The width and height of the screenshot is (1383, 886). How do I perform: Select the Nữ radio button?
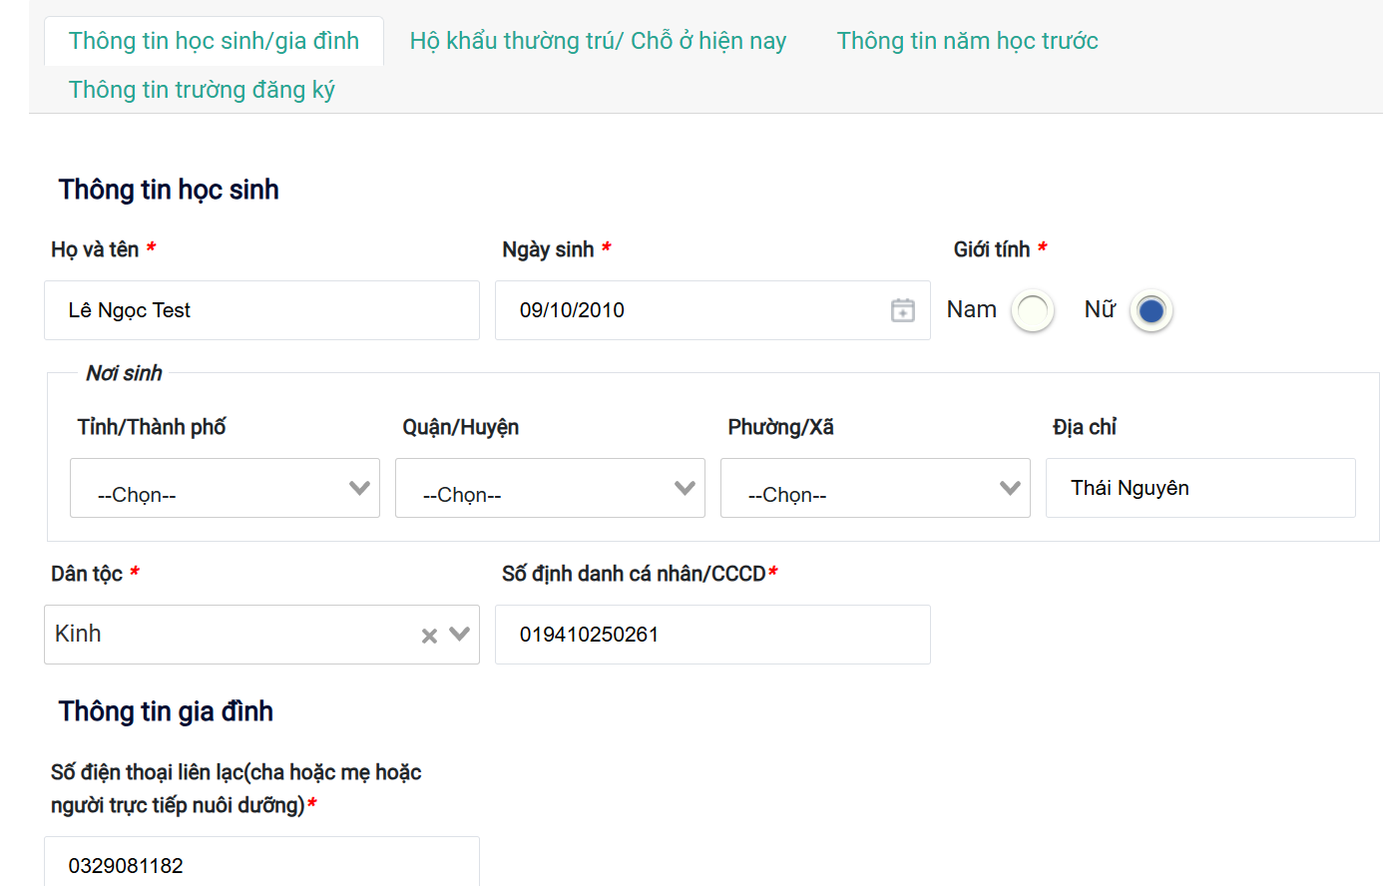click(1151, 311)
